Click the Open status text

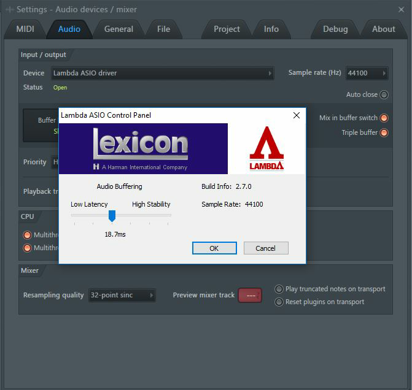[x=60, y=88]
